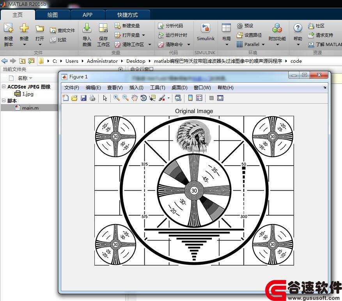342x301 pixels.
Task: Expand Clear Commands (清除命令) dropdown
Action: tap(189, 44)
